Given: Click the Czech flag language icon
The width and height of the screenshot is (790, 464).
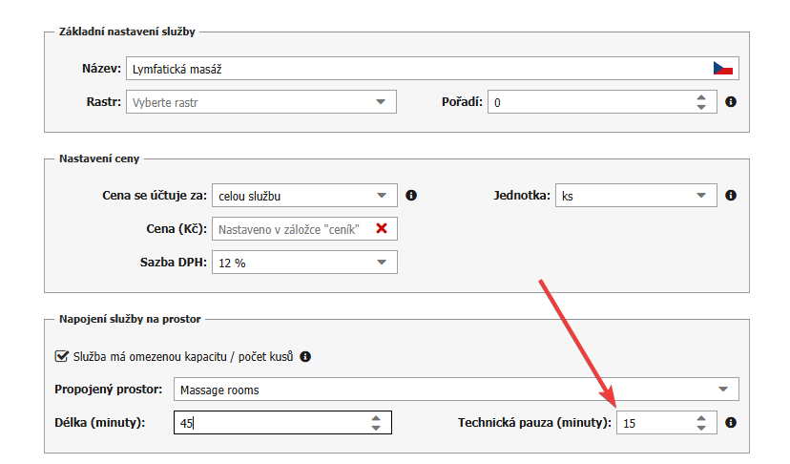Looking at the screenshot, I should [x=722, y=69].
